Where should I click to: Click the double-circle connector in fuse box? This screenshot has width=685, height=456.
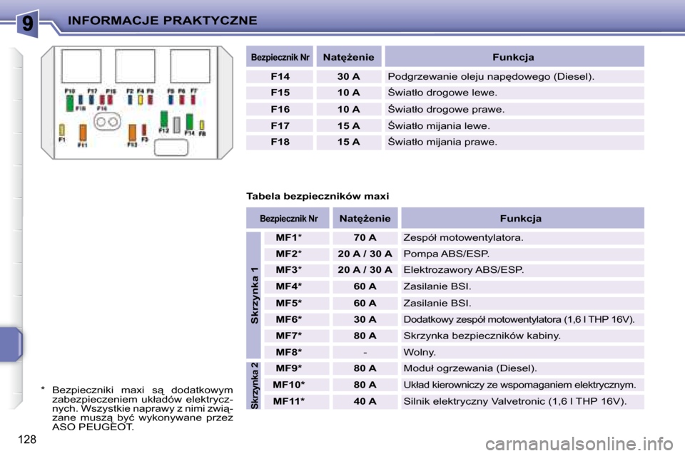pyautogui.click(x=106, y=122)
